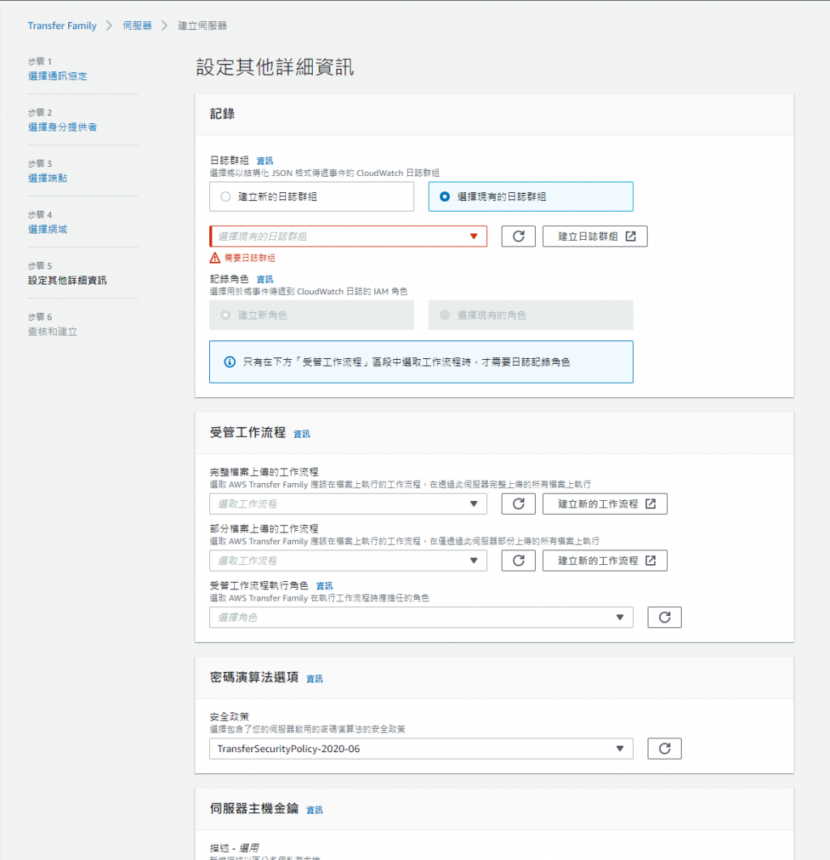Image resolution: width=830 pixels, height=860 pixels.
Task: Go to step 2 選擇身分提供者
Action: click(x=62, y=127)
